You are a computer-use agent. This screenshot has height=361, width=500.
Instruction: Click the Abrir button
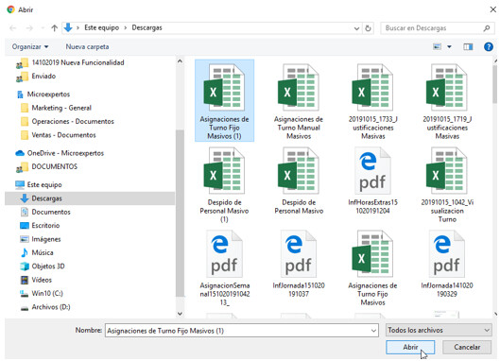(x=410, y=347)
